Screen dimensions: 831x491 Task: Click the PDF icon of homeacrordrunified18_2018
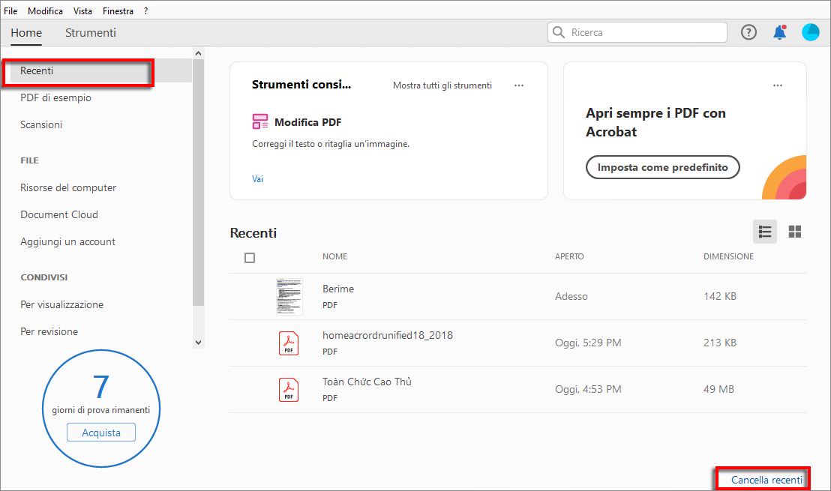click(x=289, y=343)
